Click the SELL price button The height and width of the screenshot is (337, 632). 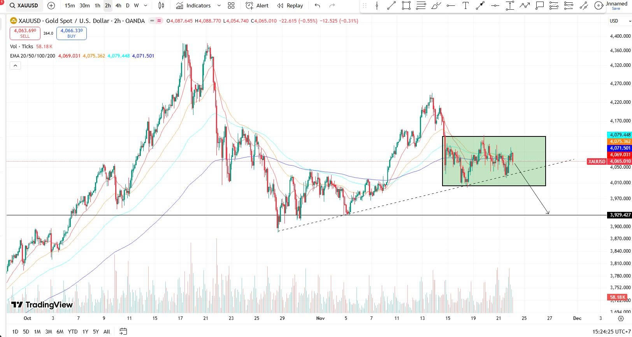[25, 33]
